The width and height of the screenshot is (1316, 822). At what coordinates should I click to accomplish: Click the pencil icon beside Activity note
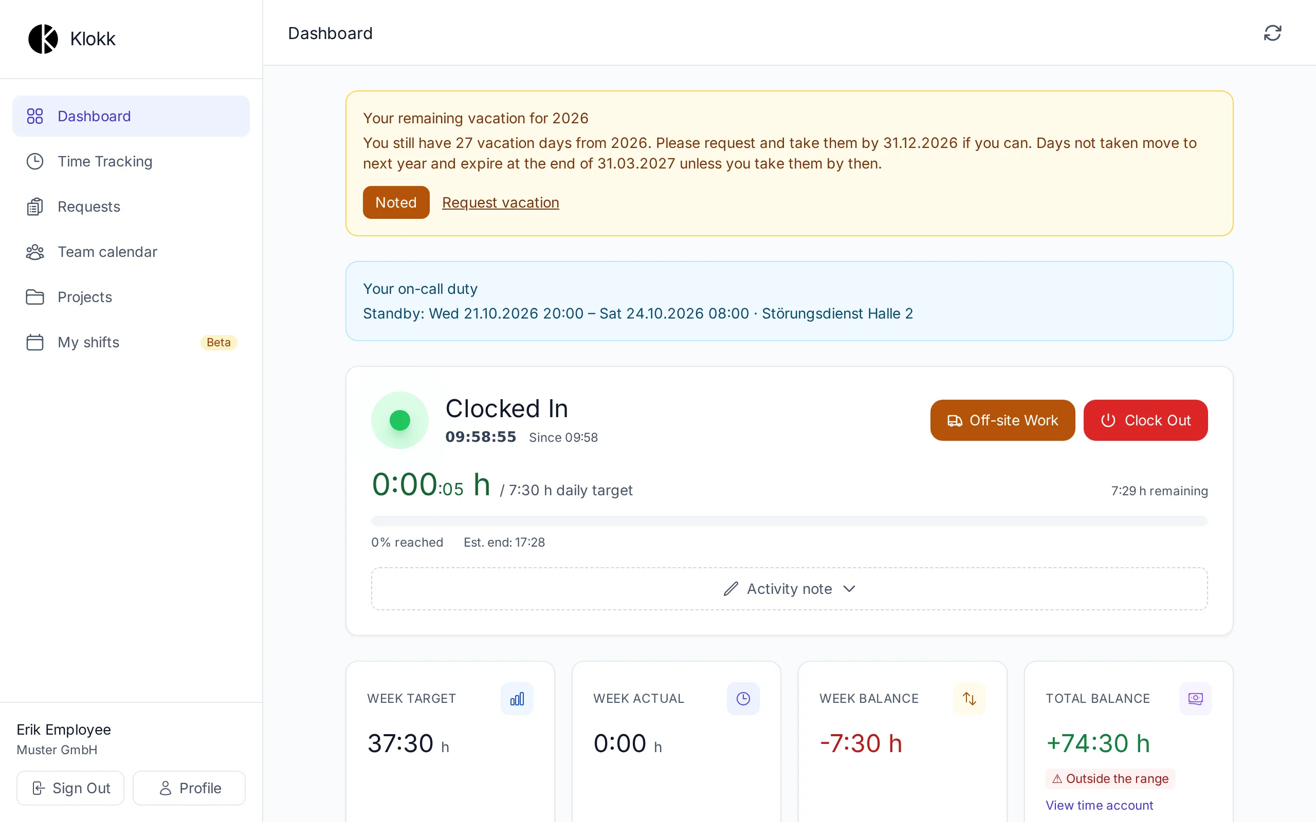(731, 589)
